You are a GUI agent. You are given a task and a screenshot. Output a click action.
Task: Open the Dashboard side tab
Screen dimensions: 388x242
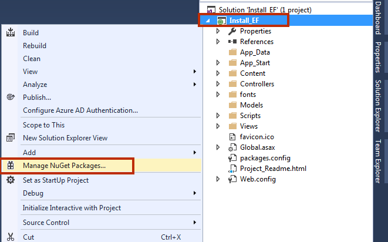click(x=378, y=18)
